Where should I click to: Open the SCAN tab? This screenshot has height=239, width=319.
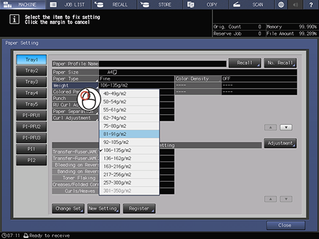(x=252, y=4)
